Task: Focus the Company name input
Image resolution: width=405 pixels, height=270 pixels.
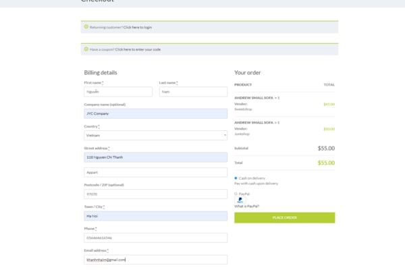Action: (155, 113)
